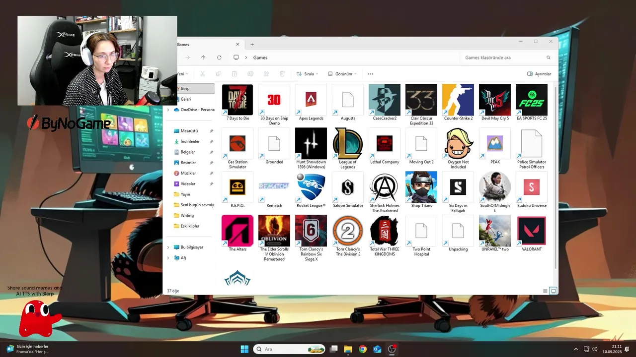Open EA SPORTS FC 25 shortcut
Image resolution: width=636 pixels, height=357 pixels.
click(x=532, y=100)
